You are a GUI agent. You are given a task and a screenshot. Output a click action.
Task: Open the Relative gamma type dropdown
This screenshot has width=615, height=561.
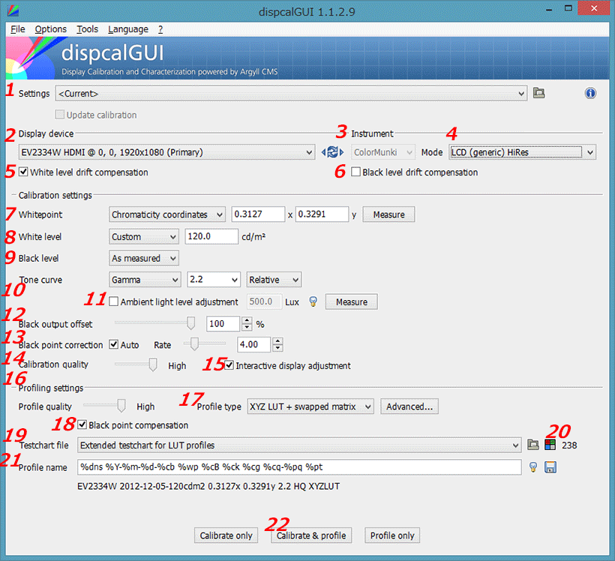pos(274,280)
